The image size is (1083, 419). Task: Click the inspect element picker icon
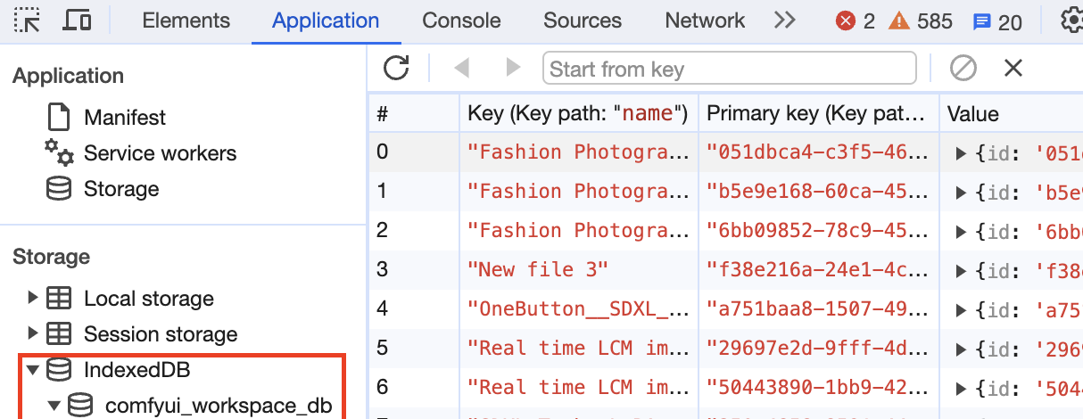(28, 21)
